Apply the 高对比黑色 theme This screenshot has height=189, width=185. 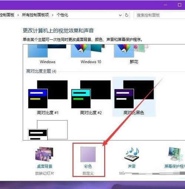pos(134,94)
